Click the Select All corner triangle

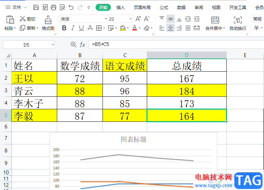point(8,55)
